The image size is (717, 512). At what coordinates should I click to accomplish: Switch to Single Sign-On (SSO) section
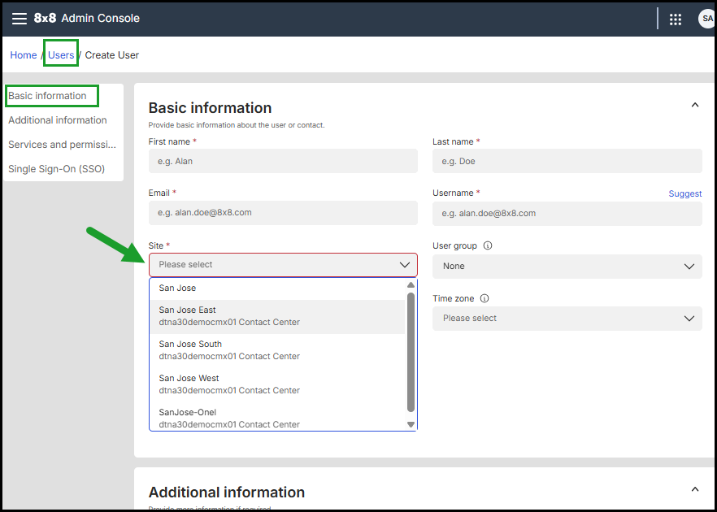tap(56, 169)
